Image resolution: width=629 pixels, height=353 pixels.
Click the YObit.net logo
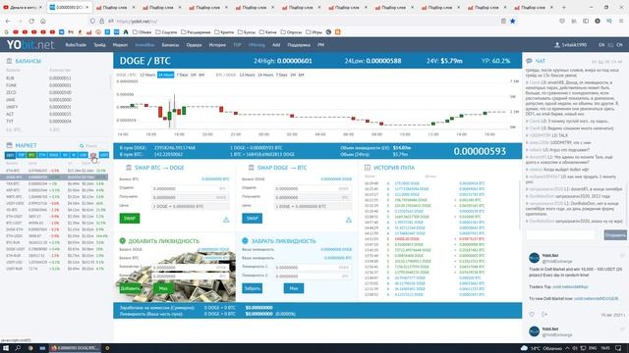point(30,44)
